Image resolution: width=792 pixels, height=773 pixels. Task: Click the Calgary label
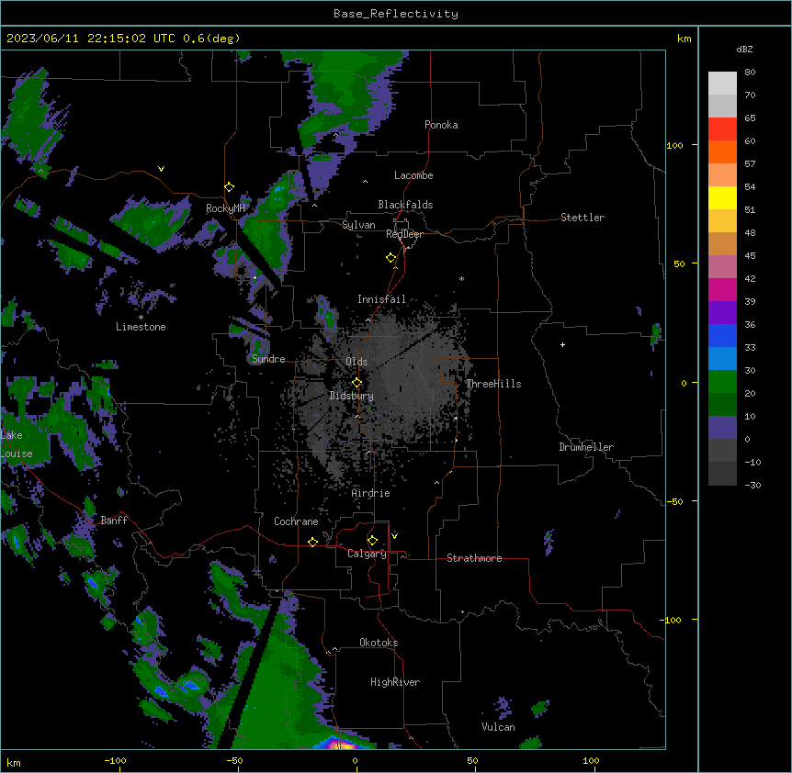pyautogui.click(x=367, y=554)
